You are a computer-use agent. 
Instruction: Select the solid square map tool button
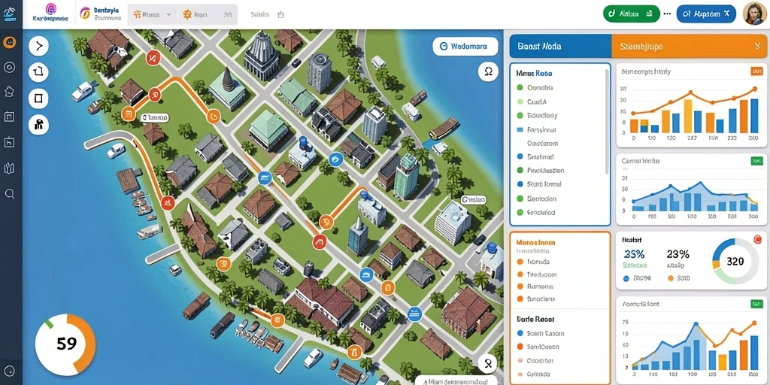click(39, 99)
